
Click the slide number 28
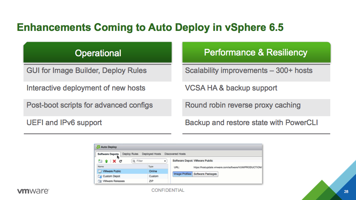point(346,191)
